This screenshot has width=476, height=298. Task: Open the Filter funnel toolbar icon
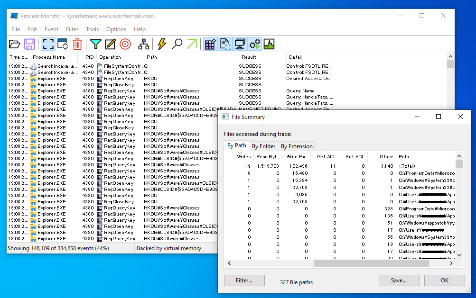coord(95,44)
